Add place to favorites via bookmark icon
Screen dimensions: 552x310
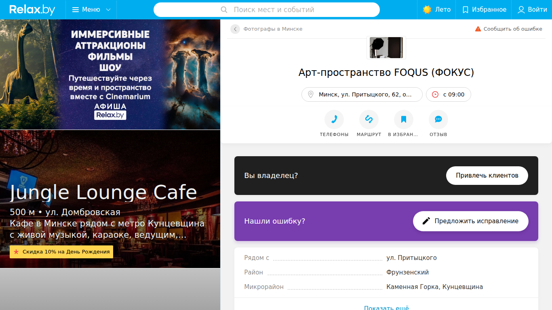[404, 119]
